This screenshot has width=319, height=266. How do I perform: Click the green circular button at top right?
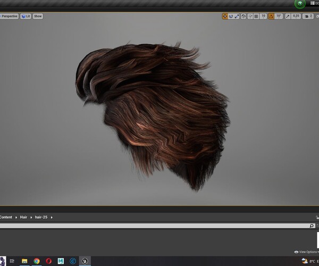pos(300,4)
